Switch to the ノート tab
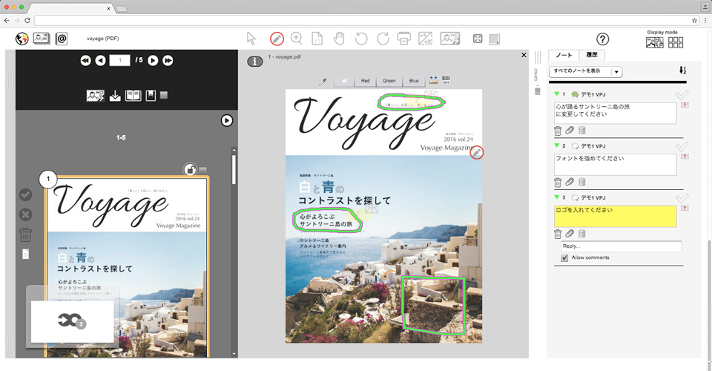 coord(564,55)
